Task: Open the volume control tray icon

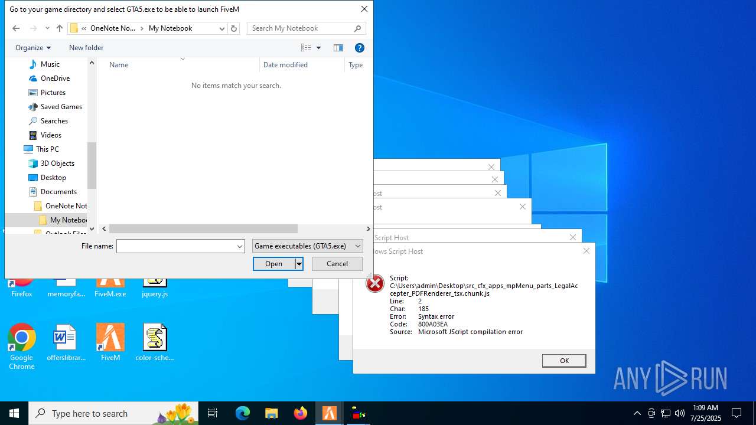Action: click(x=680, y=413)
